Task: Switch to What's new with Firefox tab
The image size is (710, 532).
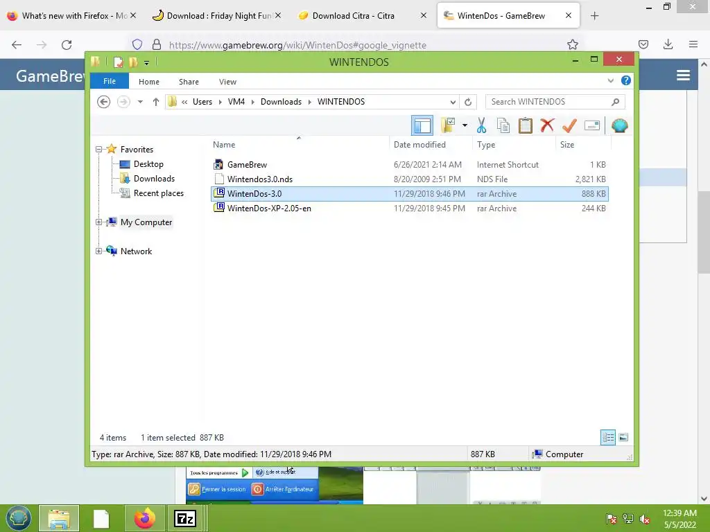Action: pyautogui.click(x=68, y=16)
